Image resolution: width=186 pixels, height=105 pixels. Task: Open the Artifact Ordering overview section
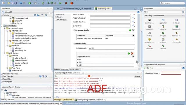pos(61,20)
